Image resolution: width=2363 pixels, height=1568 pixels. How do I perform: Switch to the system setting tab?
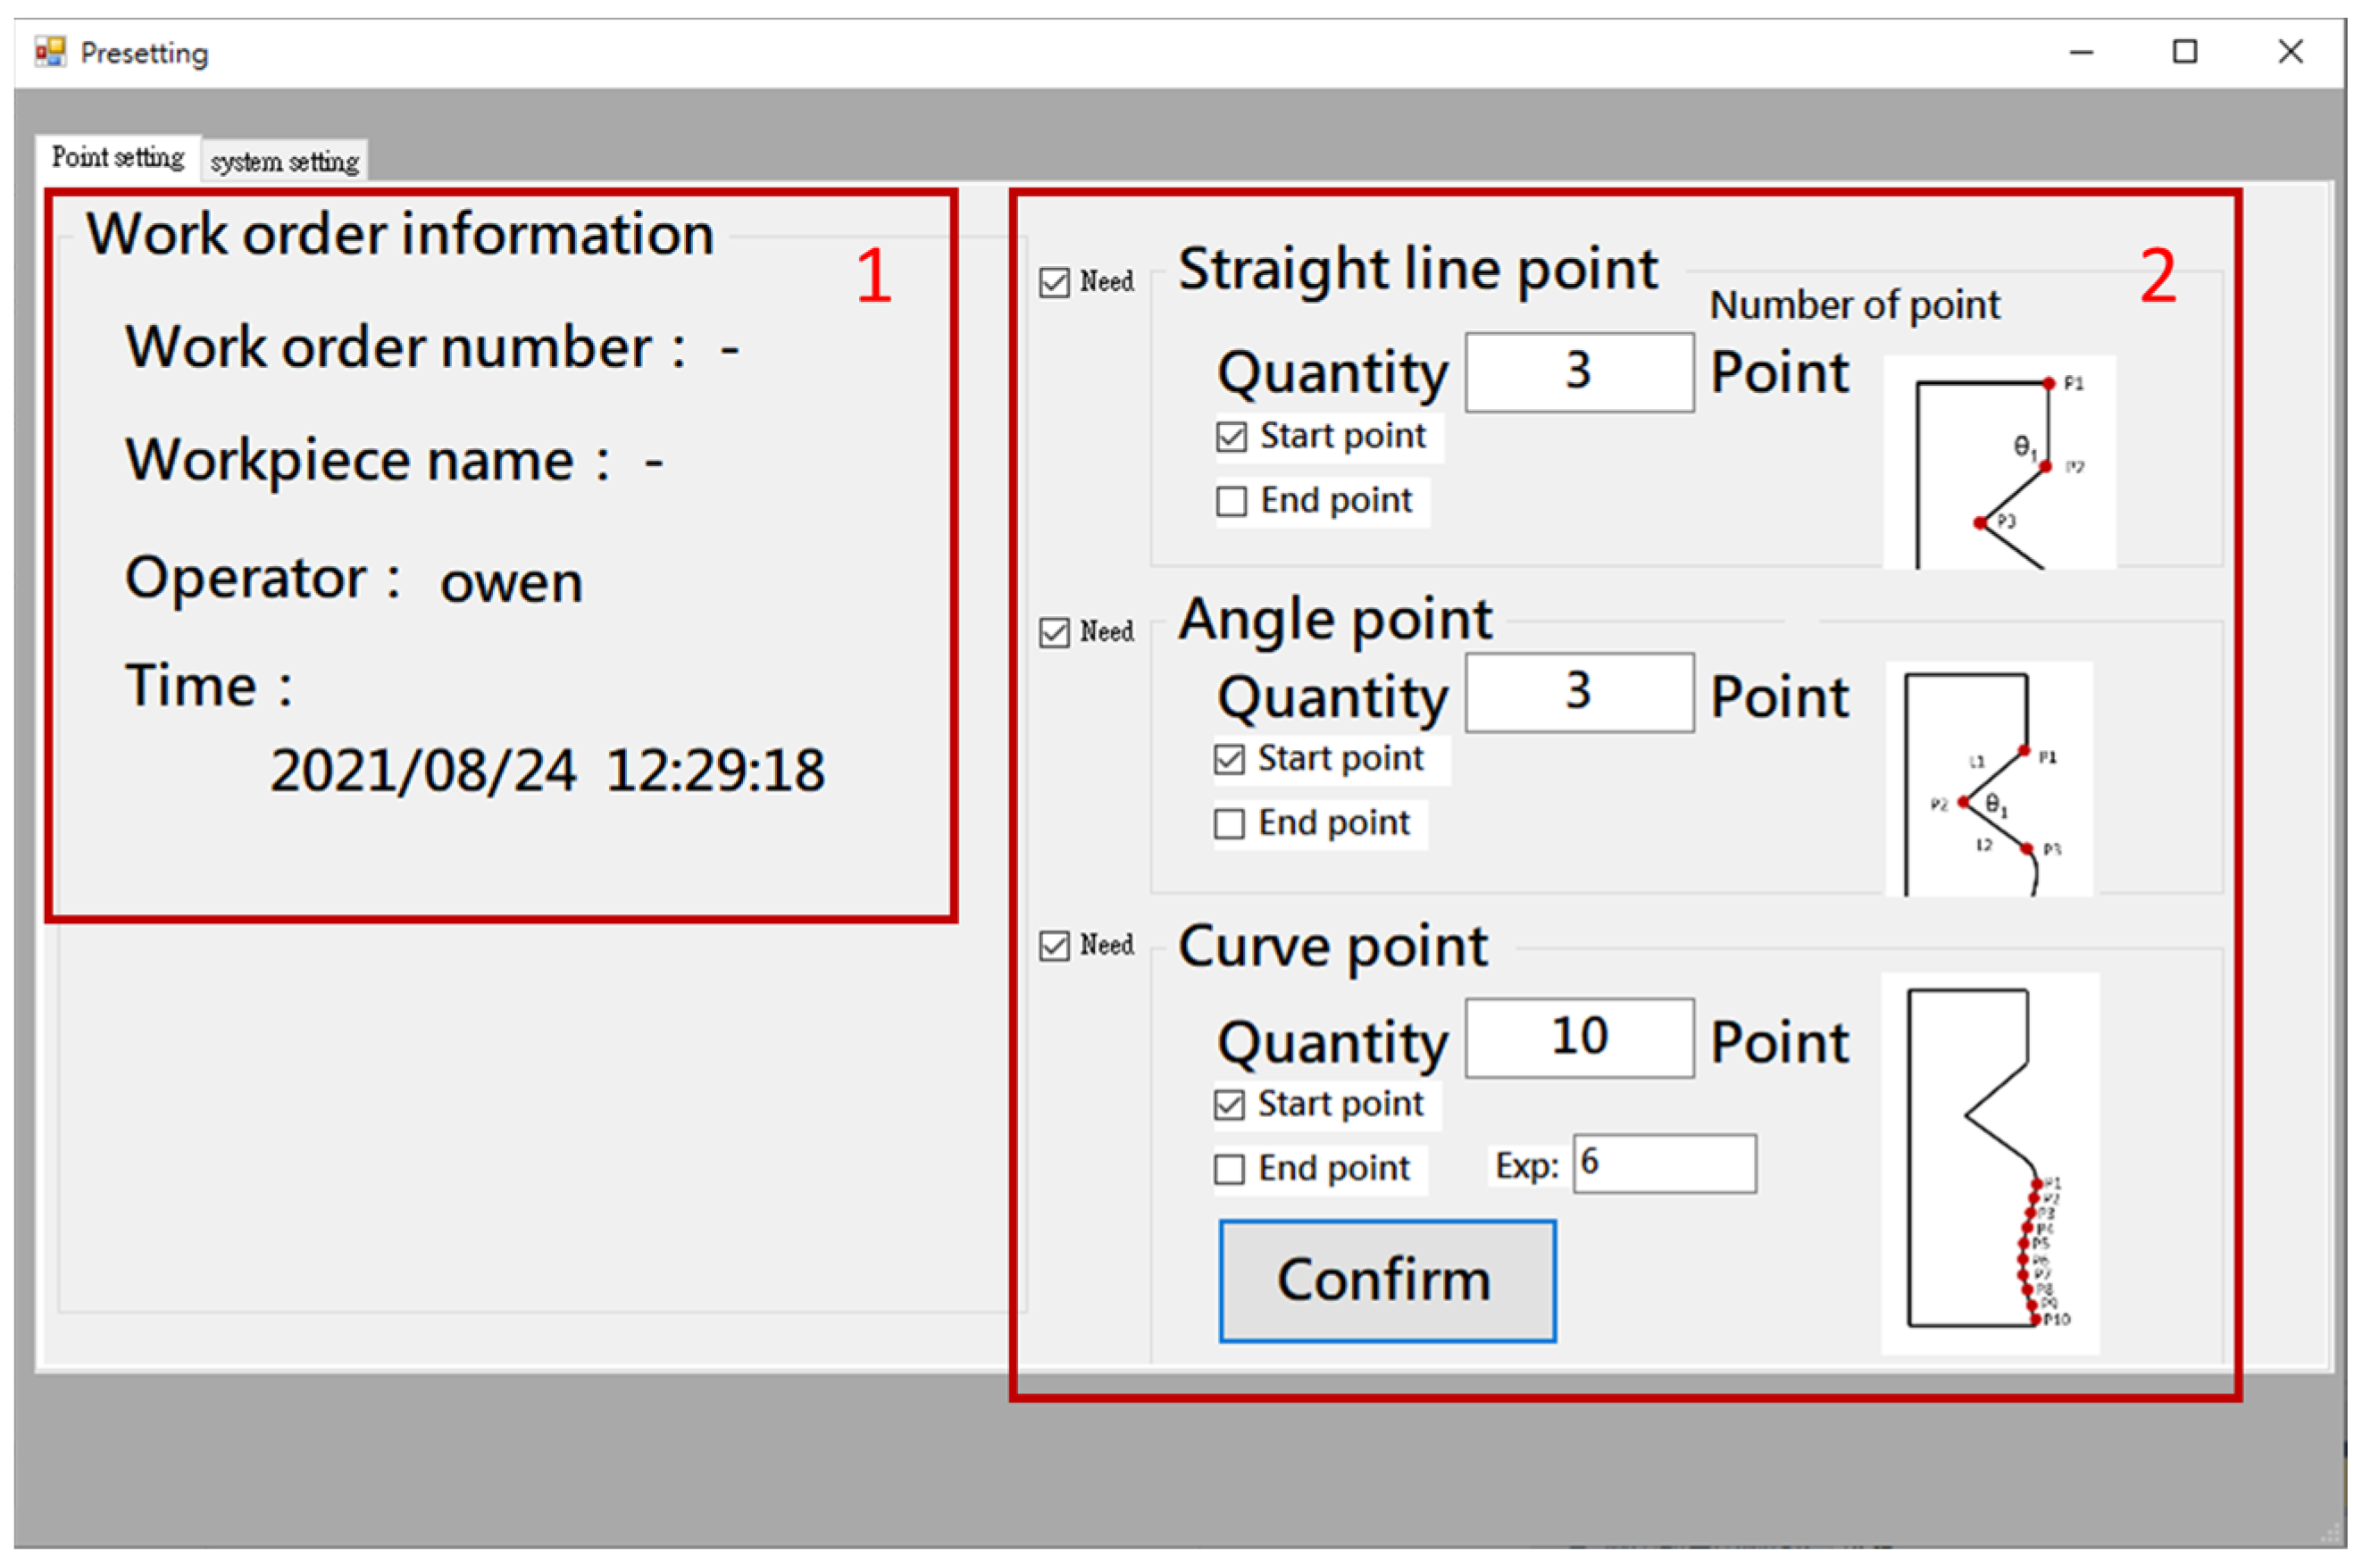tap(284, 162)
